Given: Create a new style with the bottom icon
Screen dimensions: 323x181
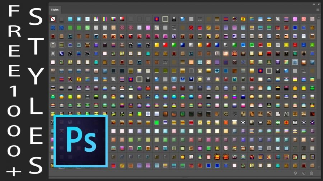Looking at the screenshot, I should (304, 173).
